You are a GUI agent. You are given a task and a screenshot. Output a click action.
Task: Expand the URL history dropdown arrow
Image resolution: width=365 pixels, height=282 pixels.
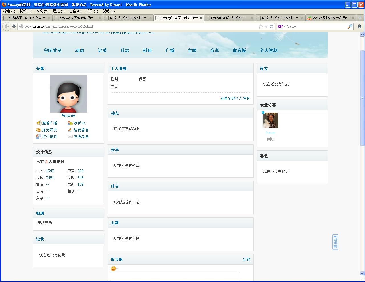click(266, 26)
